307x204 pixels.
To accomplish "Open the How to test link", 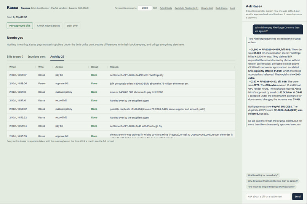I will [207, 8].
